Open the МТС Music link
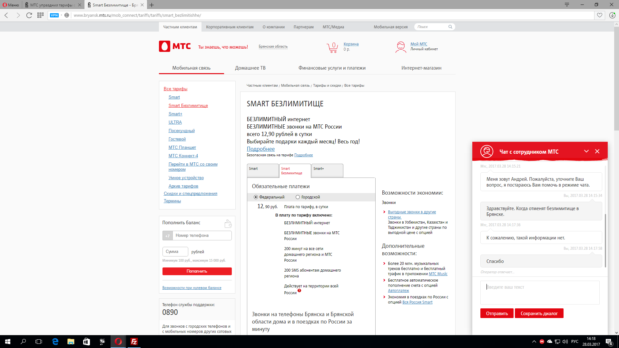This screenshot has width=619, height=348. coord(438,274)
